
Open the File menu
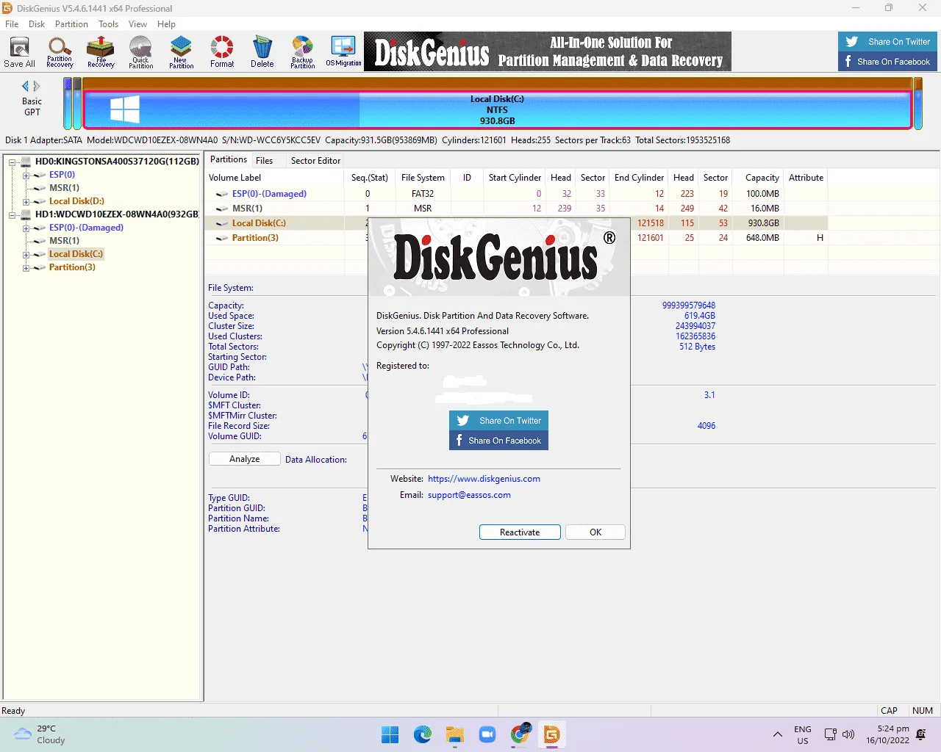12,24
